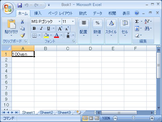This screenshot has height=122, width=162.
Task: Select the Format Painter brush icon
Action: 22,35
